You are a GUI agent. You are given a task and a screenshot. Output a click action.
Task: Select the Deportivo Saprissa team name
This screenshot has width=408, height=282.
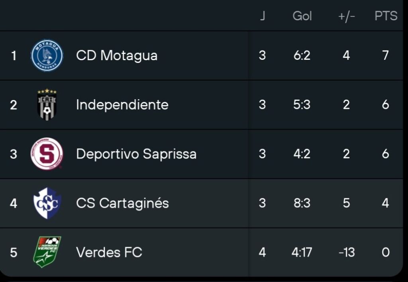click(x=136, y=154)
